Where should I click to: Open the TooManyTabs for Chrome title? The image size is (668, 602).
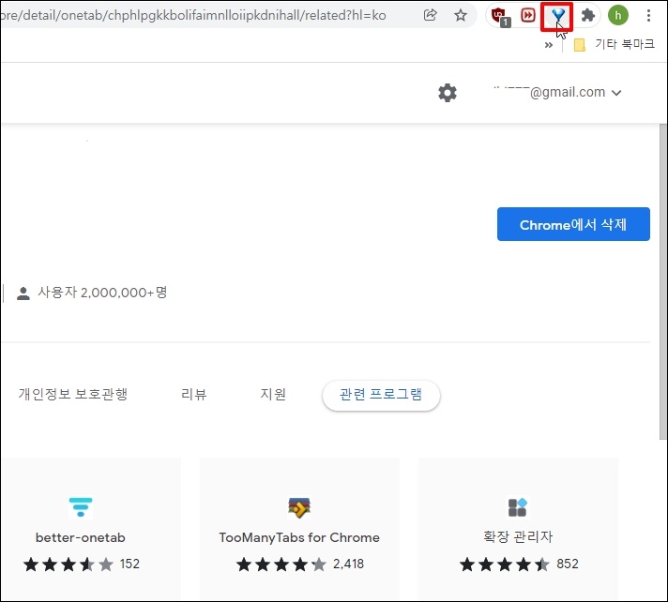299,537
